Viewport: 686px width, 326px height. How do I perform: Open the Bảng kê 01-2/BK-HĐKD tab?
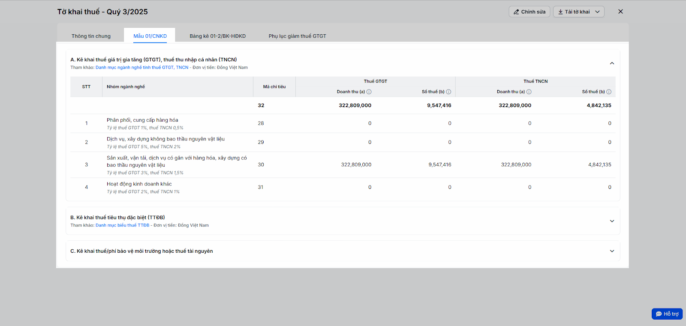tap(217, 36)
